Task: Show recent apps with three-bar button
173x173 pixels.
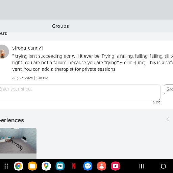Action: click(142, 166)
